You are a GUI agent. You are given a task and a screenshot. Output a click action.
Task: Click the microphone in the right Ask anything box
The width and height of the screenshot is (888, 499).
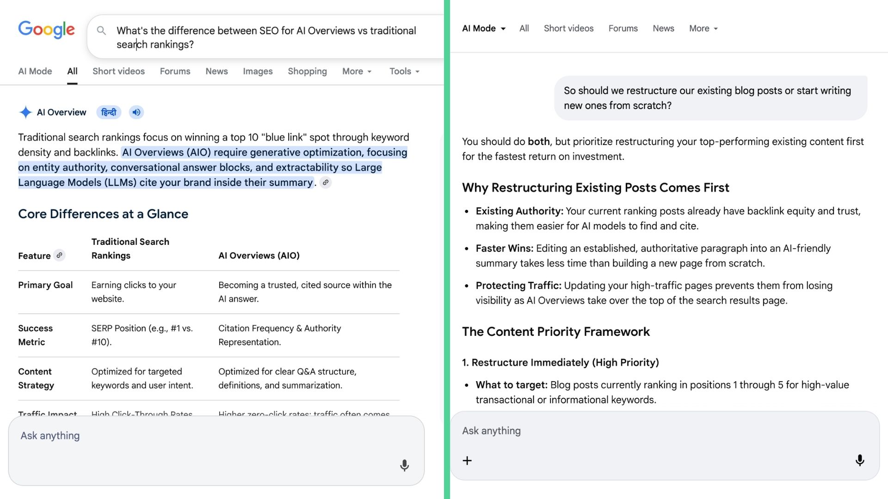pos(860,460)
